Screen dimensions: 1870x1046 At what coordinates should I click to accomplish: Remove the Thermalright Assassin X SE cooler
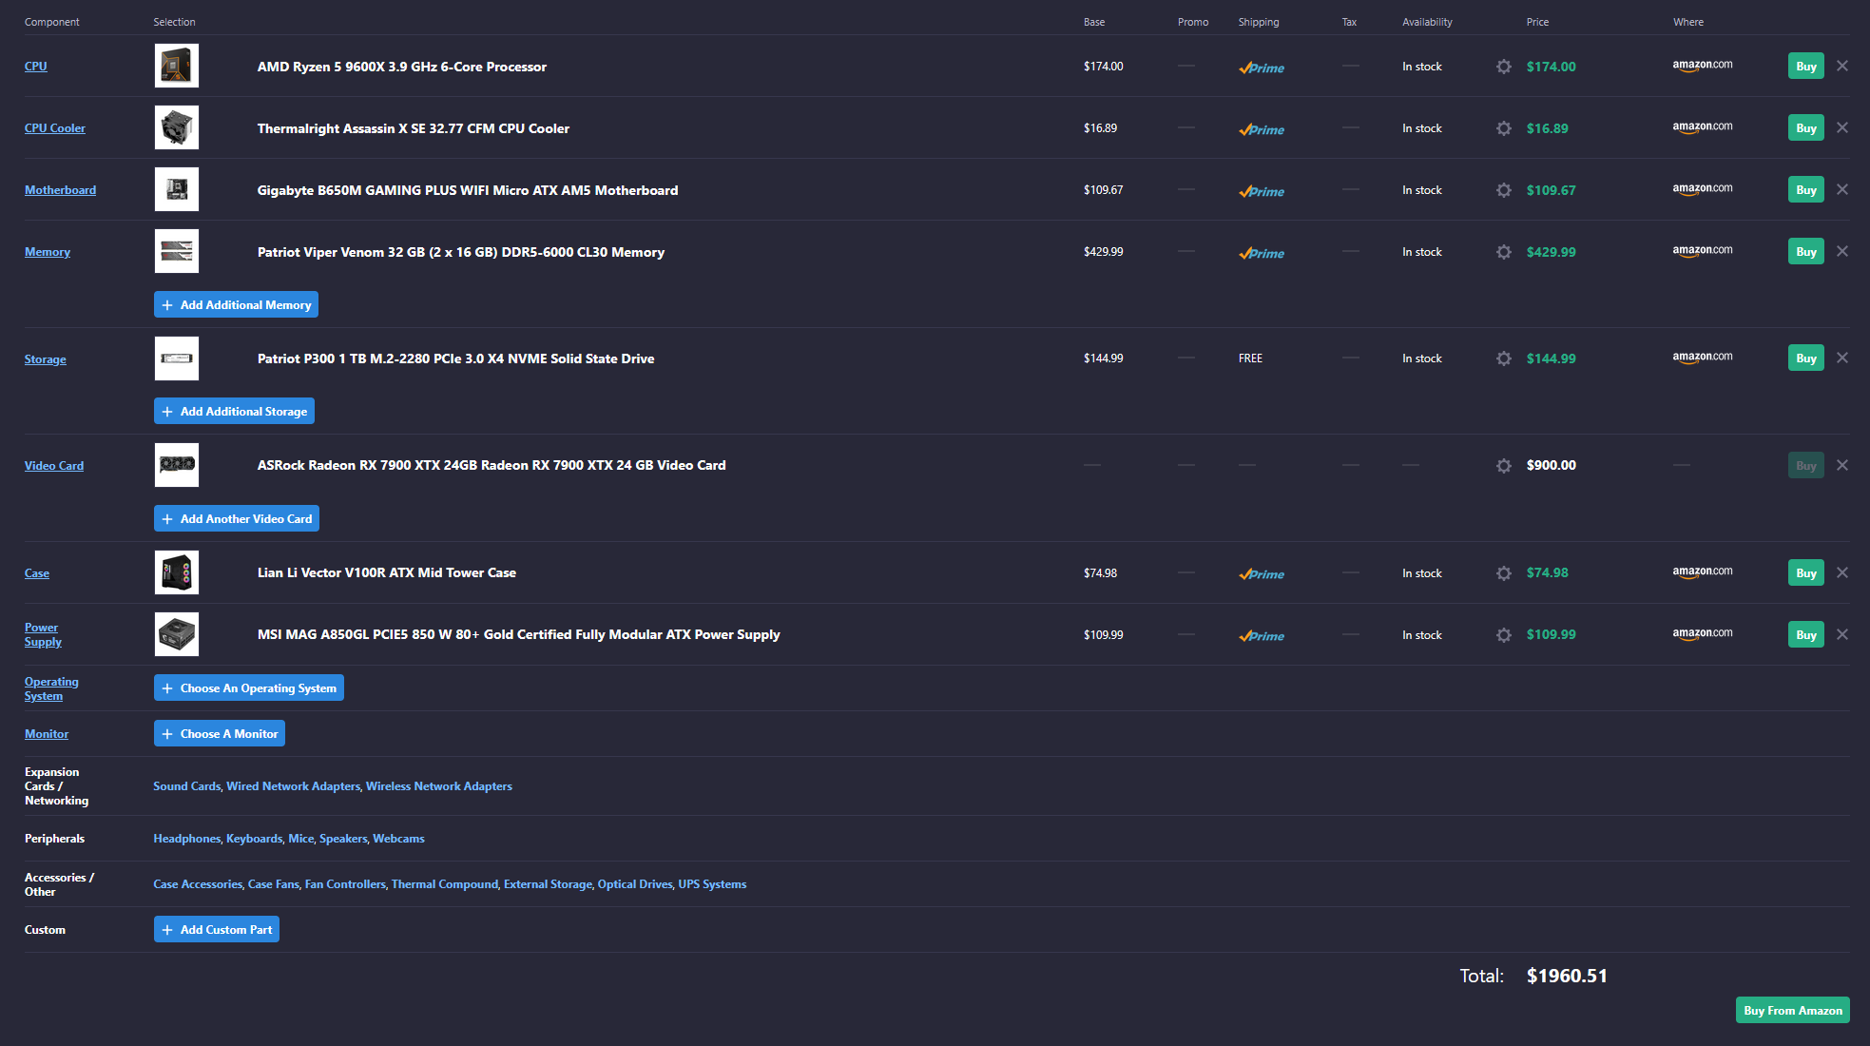click(x=1842, y=127)
